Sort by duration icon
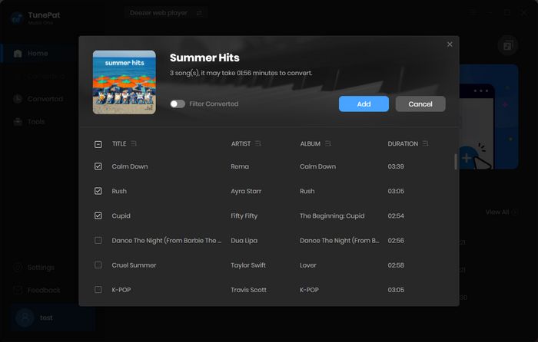Viewport: 538px width, 342px height. (426, 143)
